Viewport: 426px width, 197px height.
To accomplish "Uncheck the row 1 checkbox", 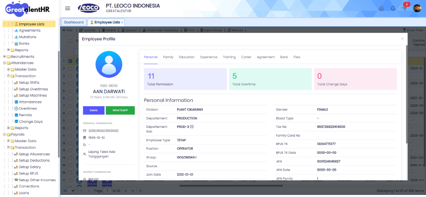I will (70, 61).
